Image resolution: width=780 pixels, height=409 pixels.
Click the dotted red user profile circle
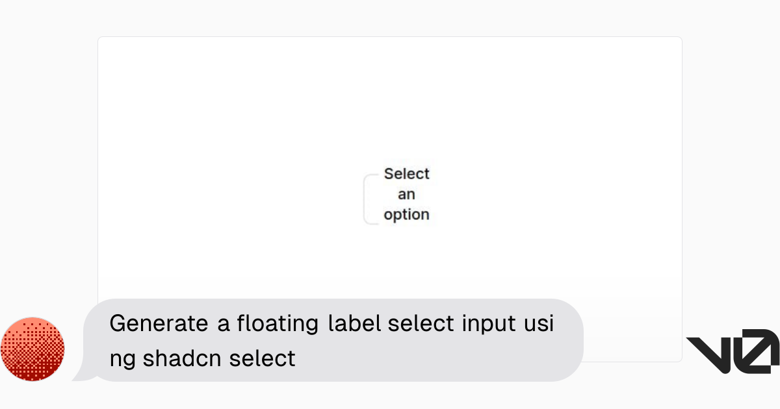click(x=33, y=349)
